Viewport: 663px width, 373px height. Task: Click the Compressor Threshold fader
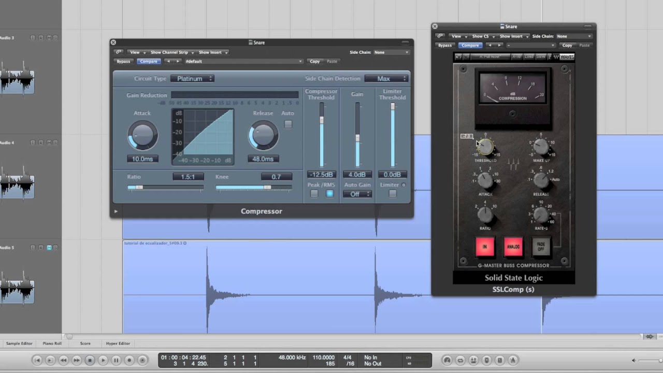tap(321, 120)
